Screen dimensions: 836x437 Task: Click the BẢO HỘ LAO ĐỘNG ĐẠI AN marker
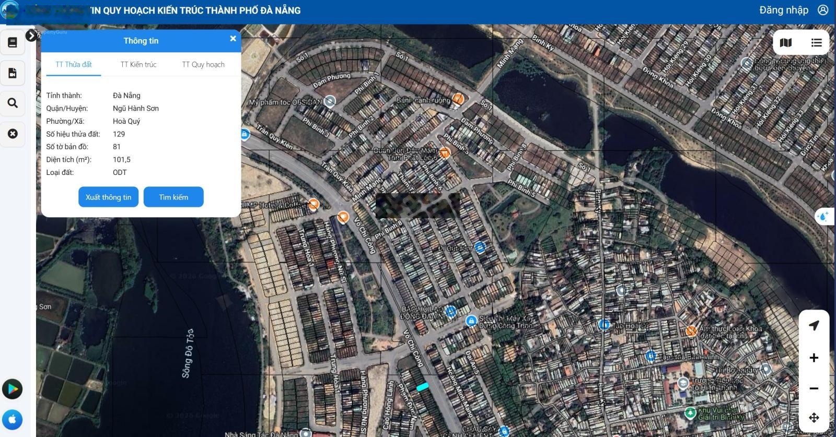451,312
